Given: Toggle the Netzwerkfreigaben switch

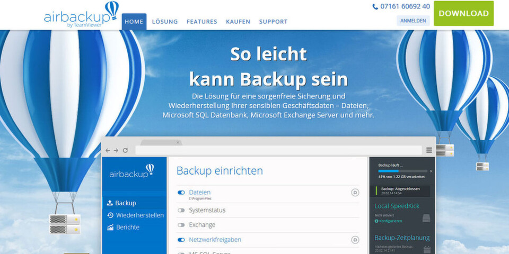Looking at the screenshot, I should pyautogui.click(x=181, y=240).
